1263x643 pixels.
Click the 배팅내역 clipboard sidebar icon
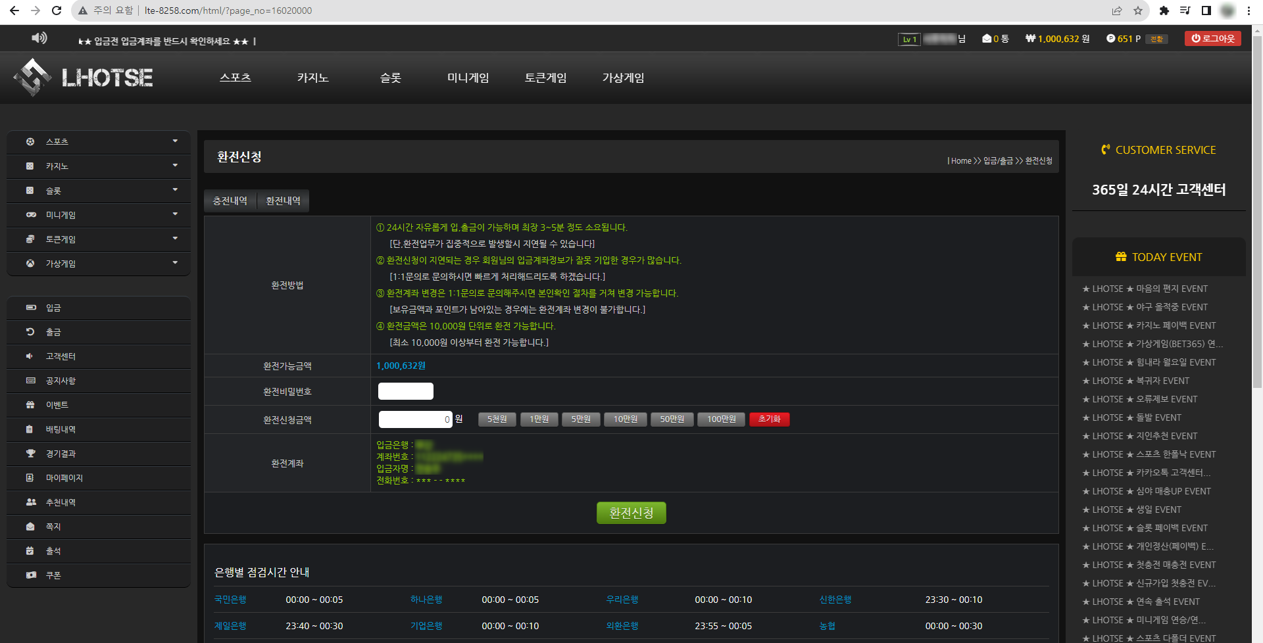tap(30, 429)
